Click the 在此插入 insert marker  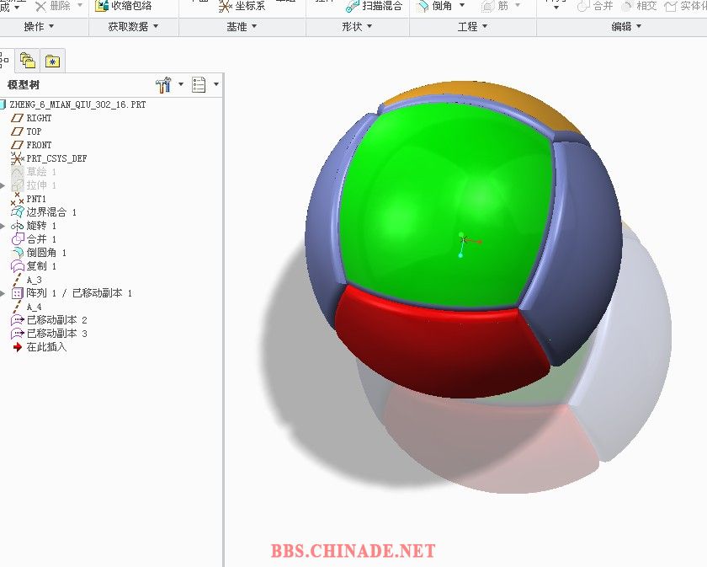pyautogui.click(x=45, y=347)
